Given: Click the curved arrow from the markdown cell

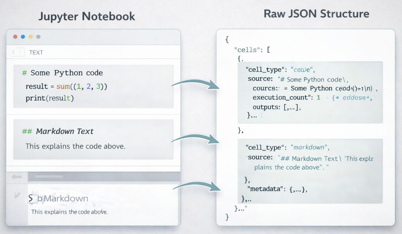Looking at the screenshot, I should click(195, 138).
